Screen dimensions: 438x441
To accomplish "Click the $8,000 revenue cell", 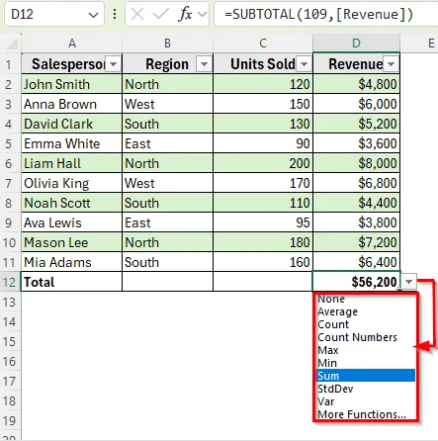I will [356, 163].
